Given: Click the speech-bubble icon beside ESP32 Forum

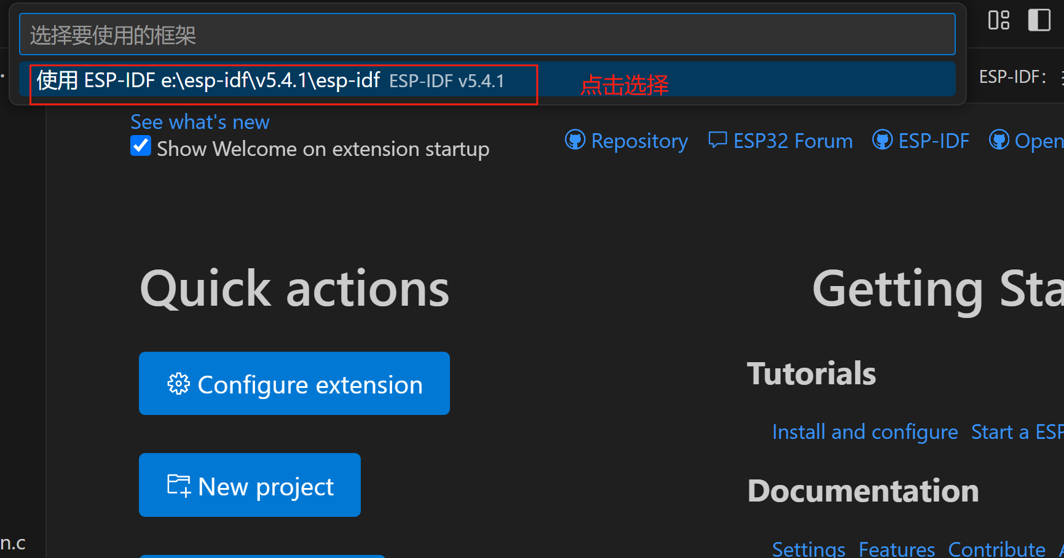Looking at the screenshot, I should coord(717,140).
